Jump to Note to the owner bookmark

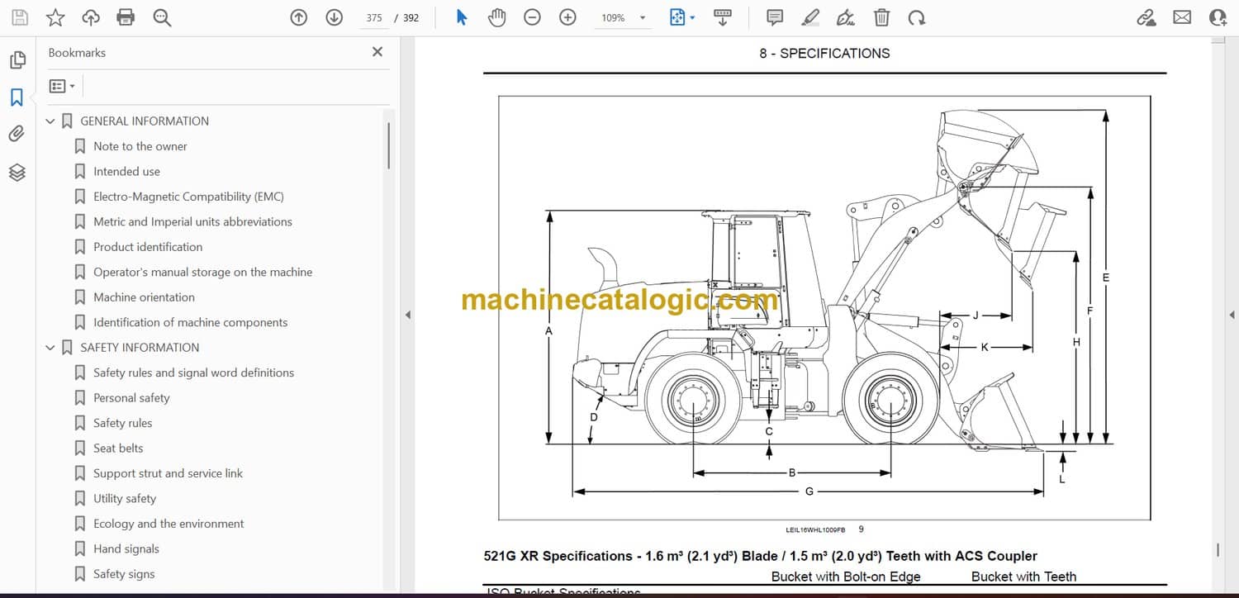[x=140, y=146]
